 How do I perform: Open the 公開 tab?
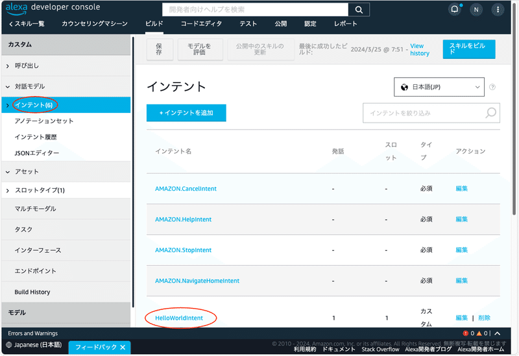pyautogui.click(x=281, y=24)
